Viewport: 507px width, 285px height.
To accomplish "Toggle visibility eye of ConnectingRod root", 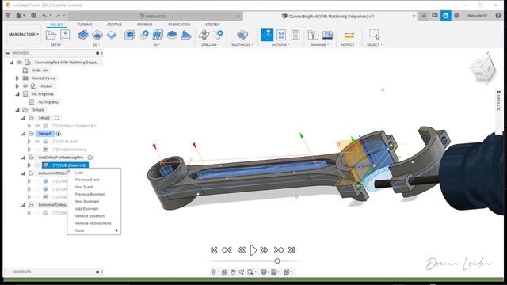I will tap(19, 62).
